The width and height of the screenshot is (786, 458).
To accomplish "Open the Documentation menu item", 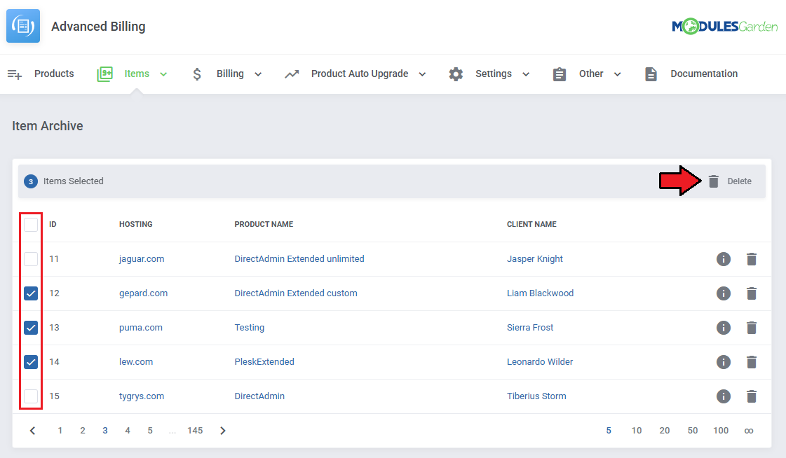I will [704, 74].
